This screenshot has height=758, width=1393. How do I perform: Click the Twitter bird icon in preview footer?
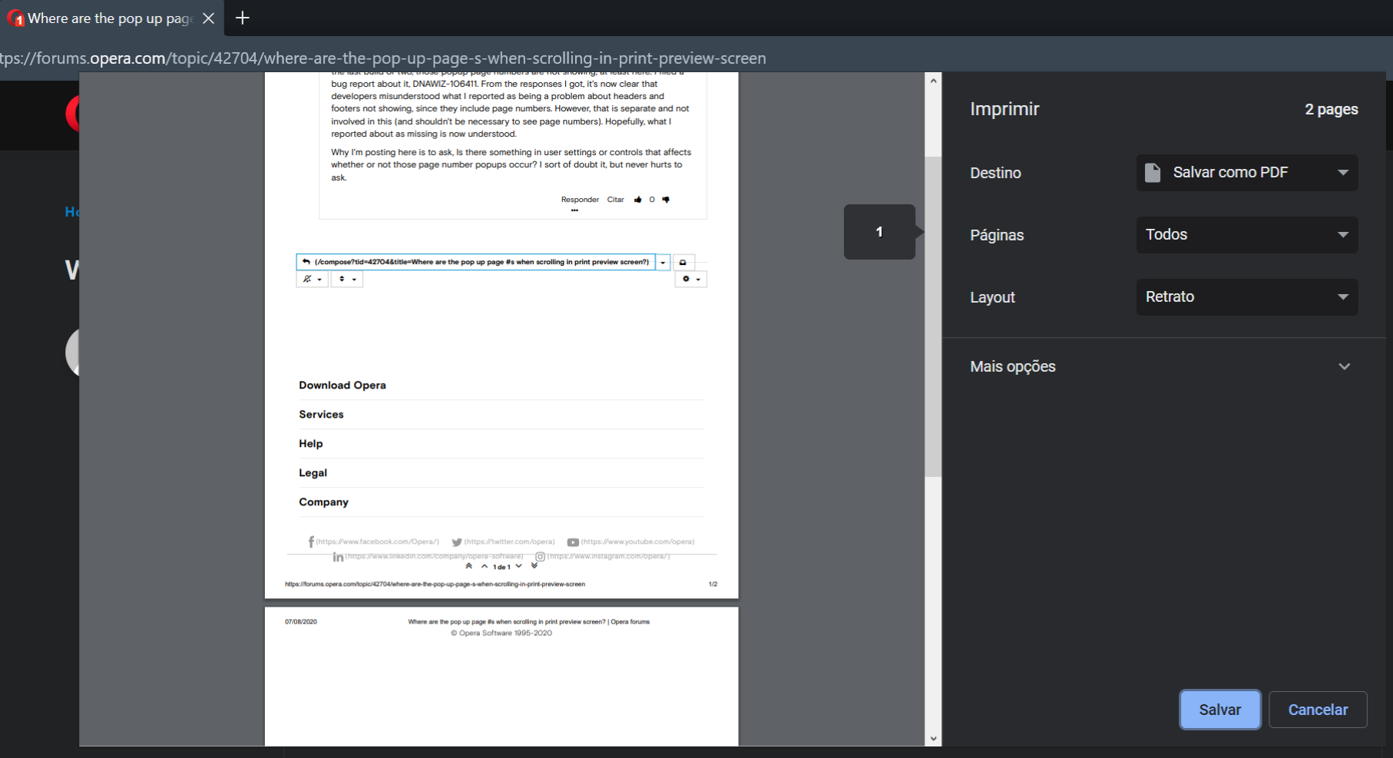tap(457, 542)
